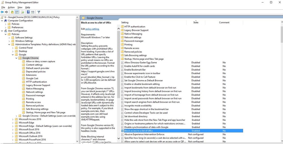Open the 'Legacy Browser Support' folder in list
This screenshot has height=144, width=283.
click(136, 30)
